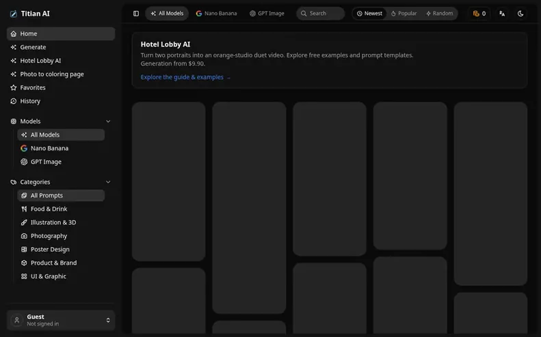Open Hotel Lobby AI in sidebar
The height and width of the screenshot is (337, 541).
61,61
